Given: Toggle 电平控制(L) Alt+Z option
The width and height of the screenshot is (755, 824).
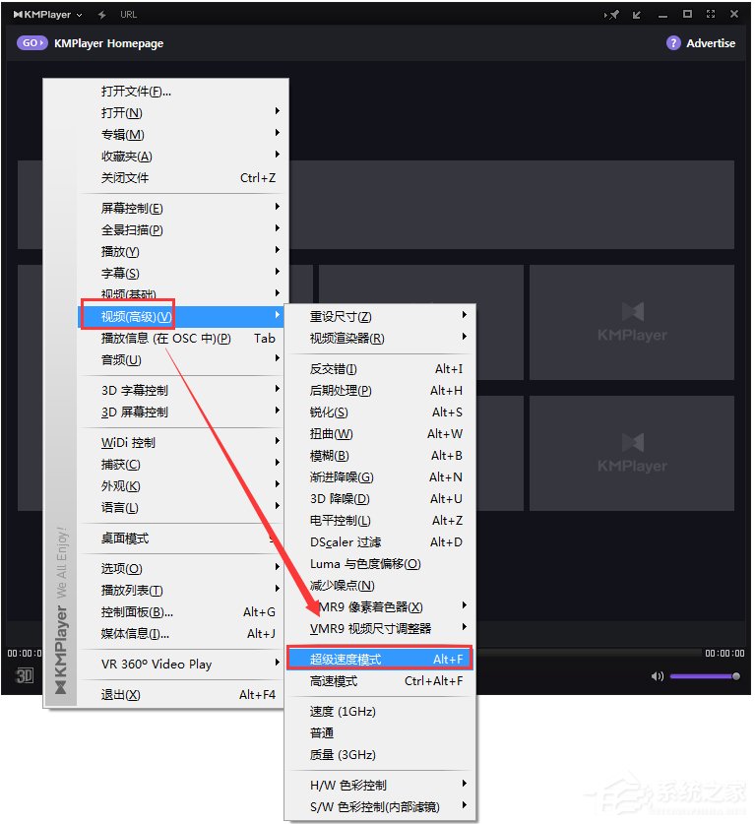Looking at the screenshot, I should (380, 520).
